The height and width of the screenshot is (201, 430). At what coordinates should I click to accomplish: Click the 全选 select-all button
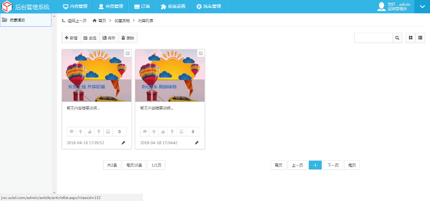pyautogui.click(x=90, y=38)
